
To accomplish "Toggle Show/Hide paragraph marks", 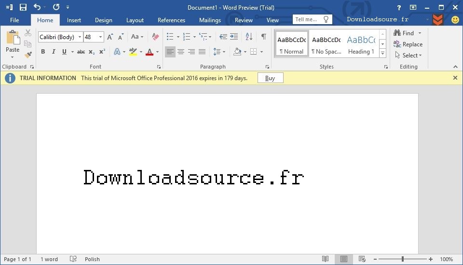I will [264, 37].
